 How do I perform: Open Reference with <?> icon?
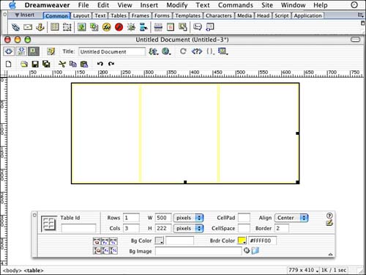click(x=197, y=51)
